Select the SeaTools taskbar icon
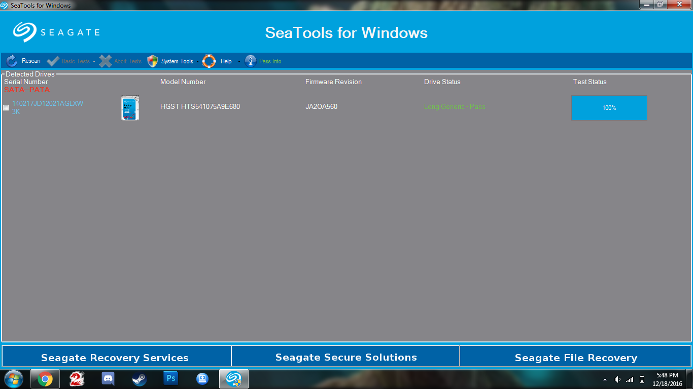Screen dimensions: 693x389 pyautogui.click(x=234, y=379)
